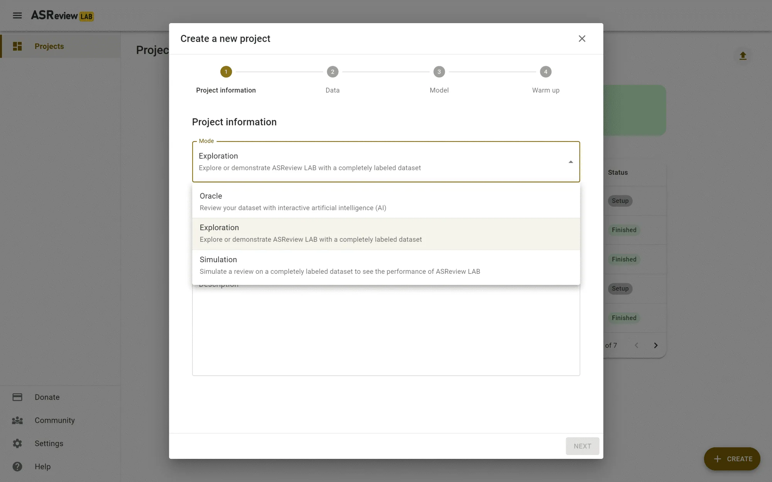The image size is (772, 482).
Task: Click the Projects dashboard icon
Action: point(17,46)
